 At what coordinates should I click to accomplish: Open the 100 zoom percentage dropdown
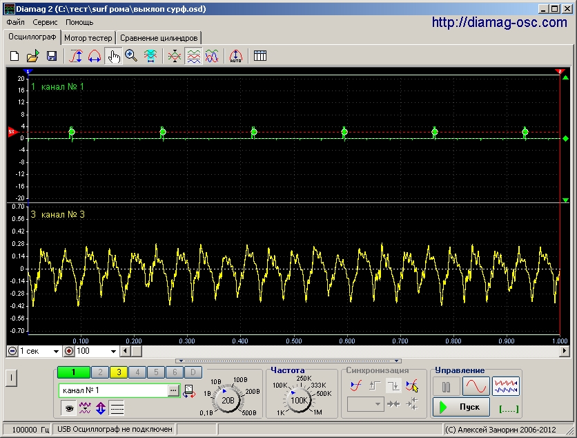pos(113,352)
